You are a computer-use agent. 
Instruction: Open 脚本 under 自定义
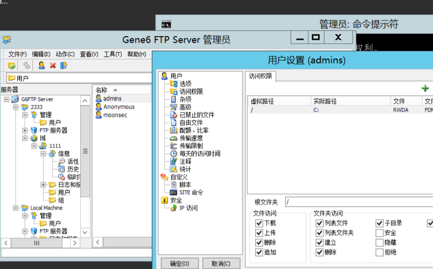coord(185,184)
